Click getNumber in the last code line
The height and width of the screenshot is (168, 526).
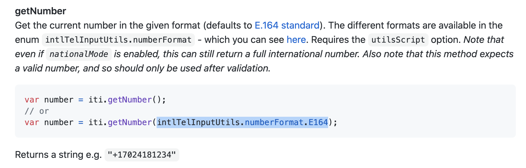(x=130, y=122)
